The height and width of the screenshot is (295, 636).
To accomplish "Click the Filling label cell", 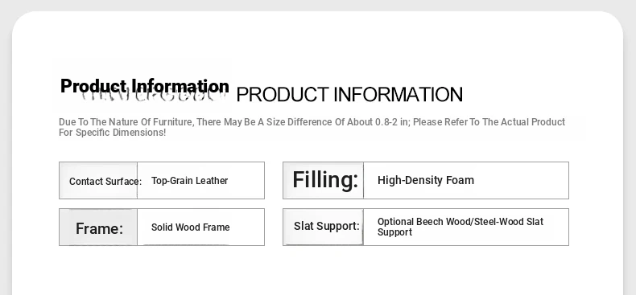I will [324, 180].
